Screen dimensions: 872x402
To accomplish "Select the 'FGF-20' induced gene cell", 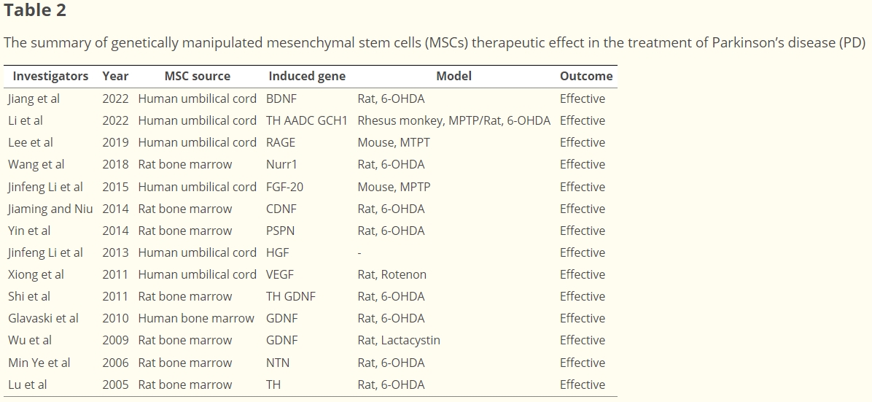I will (x=284, y=187).
